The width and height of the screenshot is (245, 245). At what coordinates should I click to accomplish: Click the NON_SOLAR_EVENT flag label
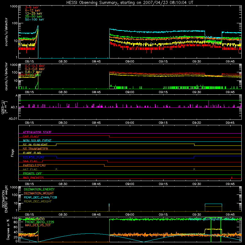[37, 141]
